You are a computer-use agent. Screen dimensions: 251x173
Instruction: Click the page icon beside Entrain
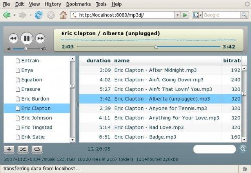tap(18, 61)
